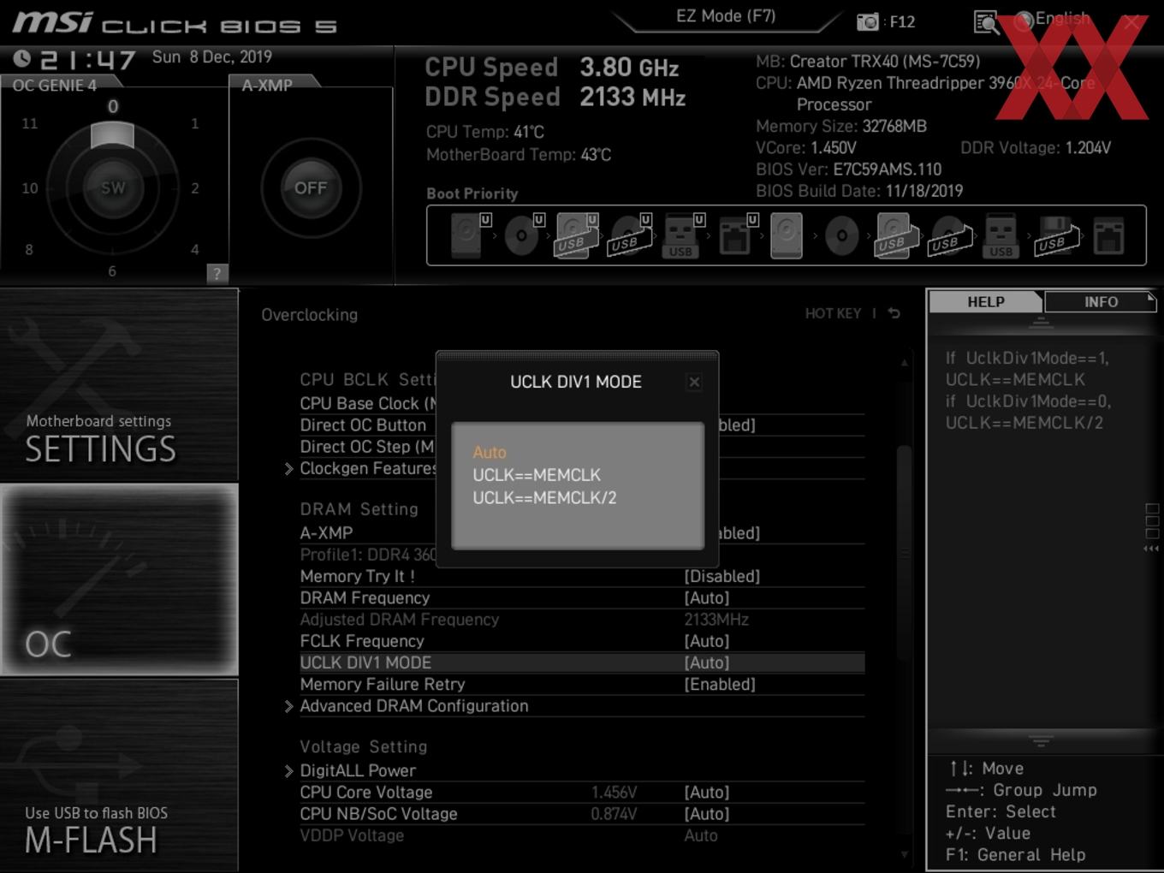This screenshot has width=1164, height=873.
Task: Expand Advanced DRAM Configuration submenu
Action: [407, 706]
